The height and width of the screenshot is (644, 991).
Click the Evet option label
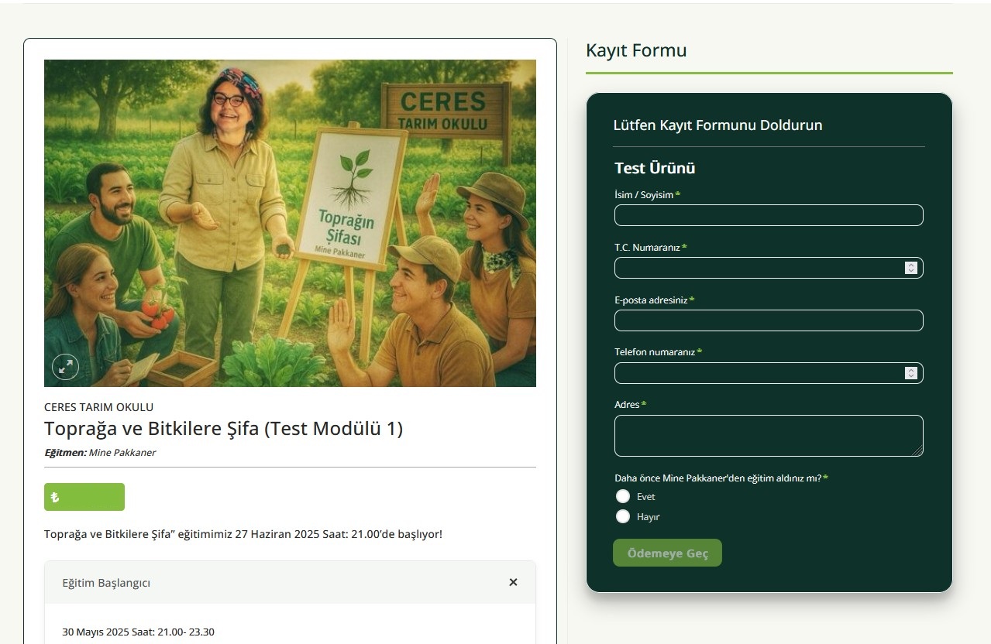coord(645,497)
